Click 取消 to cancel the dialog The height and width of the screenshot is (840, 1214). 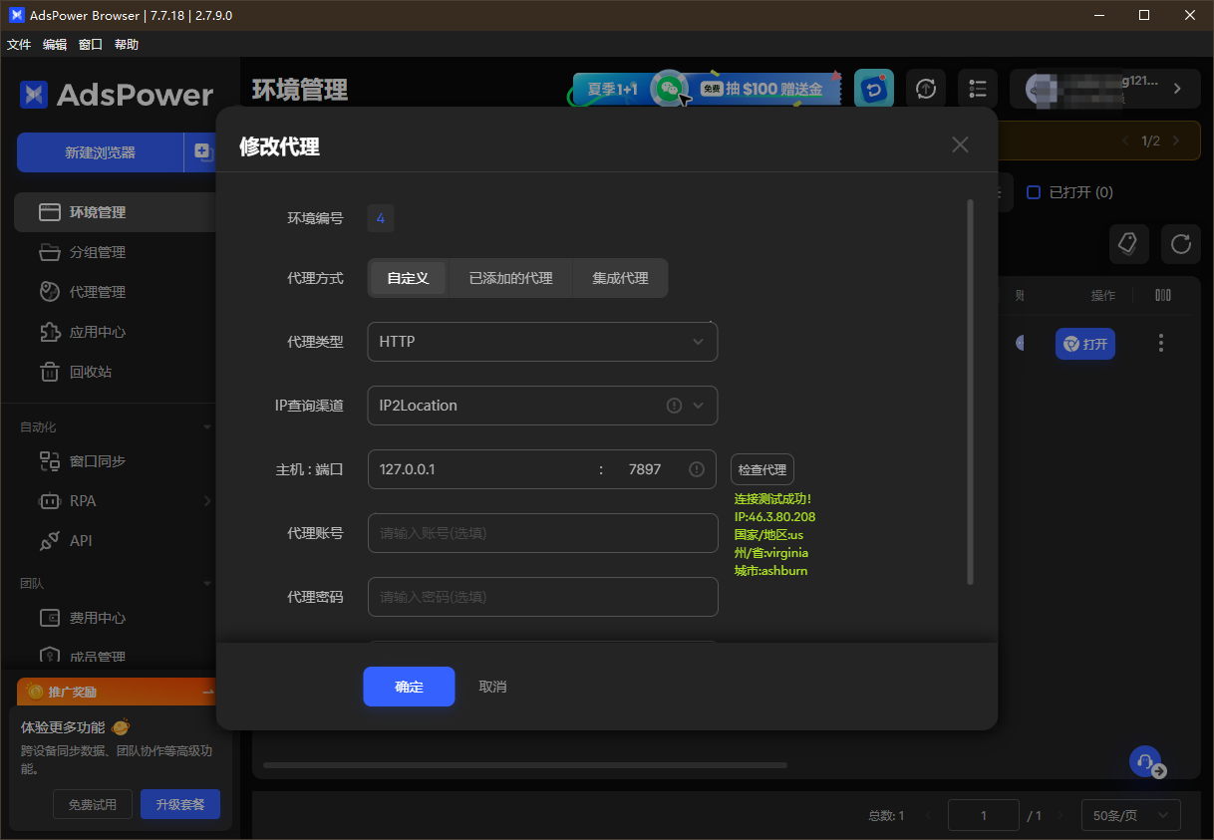tap(492, 687)
